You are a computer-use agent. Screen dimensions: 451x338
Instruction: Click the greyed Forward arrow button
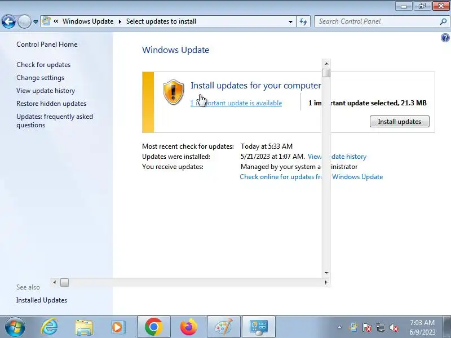(24, 21)
